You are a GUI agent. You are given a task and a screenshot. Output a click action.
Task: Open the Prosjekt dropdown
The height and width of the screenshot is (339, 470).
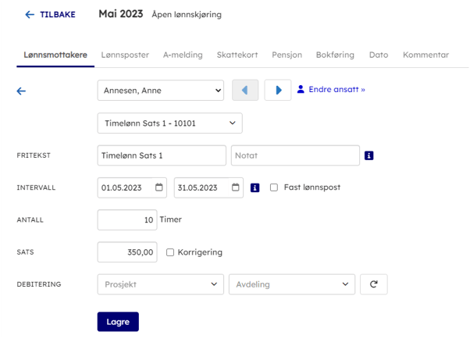(x=161, y=284)
